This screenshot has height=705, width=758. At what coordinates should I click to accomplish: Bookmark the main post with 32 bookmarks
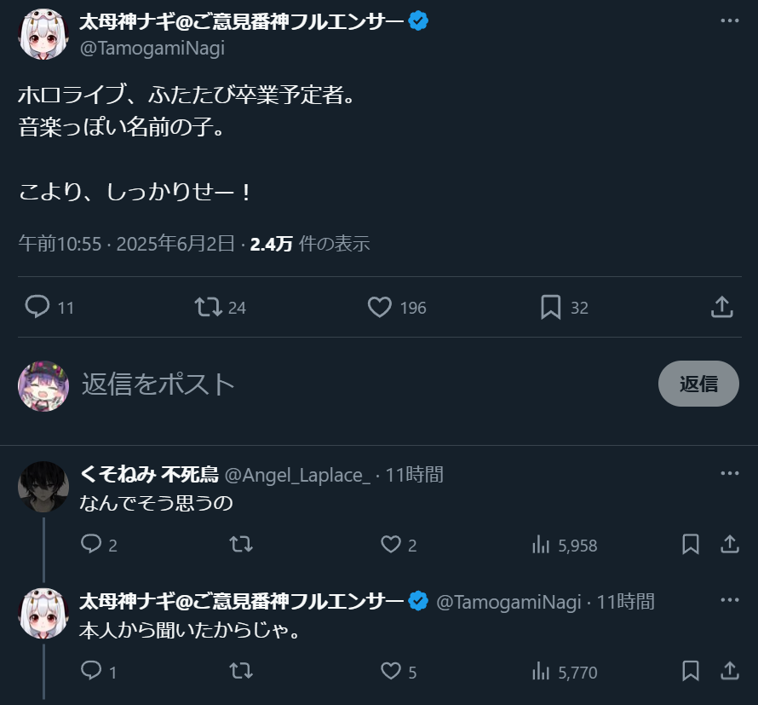point(551,307)
